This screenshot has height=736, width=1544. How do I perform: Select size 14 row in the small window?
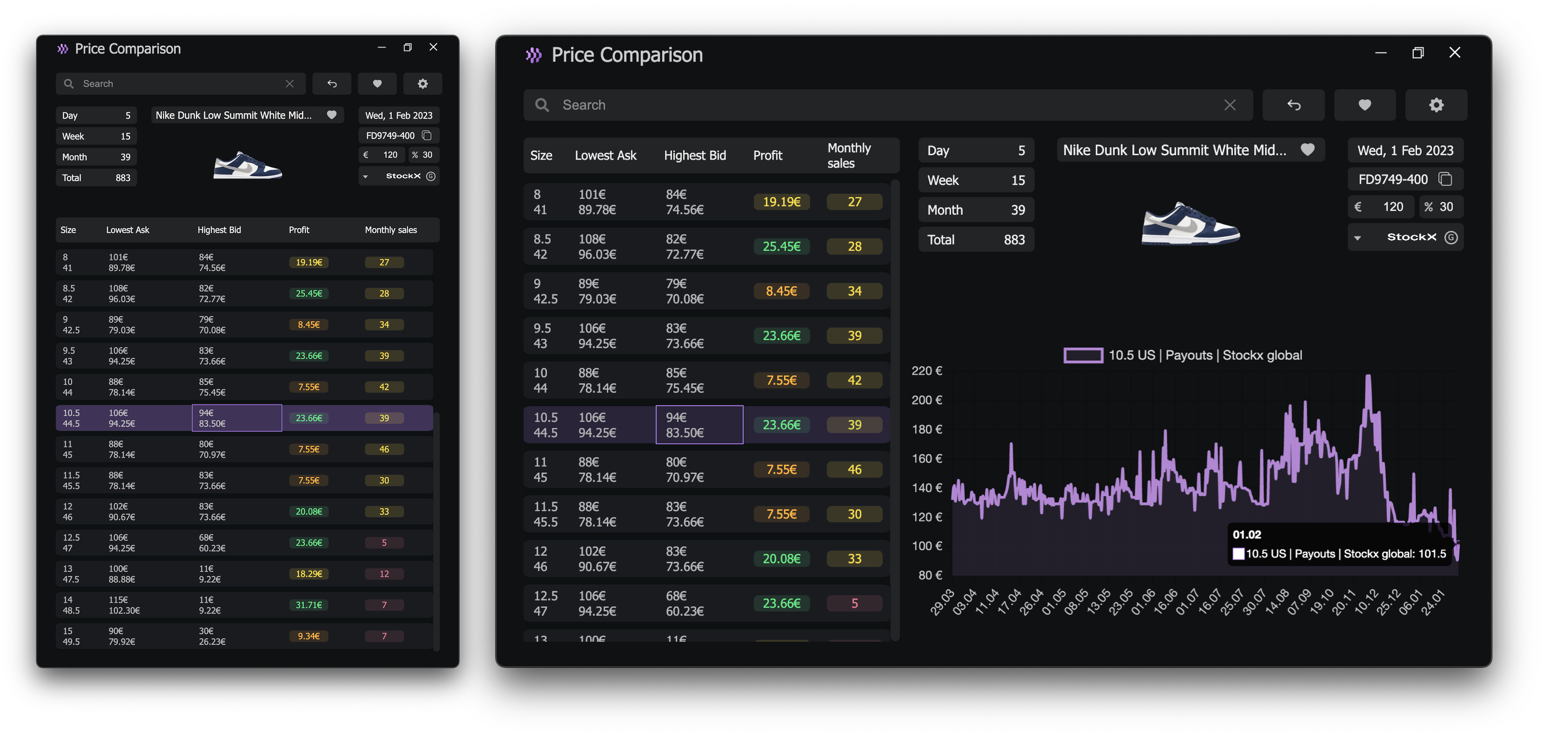point(244,605)
